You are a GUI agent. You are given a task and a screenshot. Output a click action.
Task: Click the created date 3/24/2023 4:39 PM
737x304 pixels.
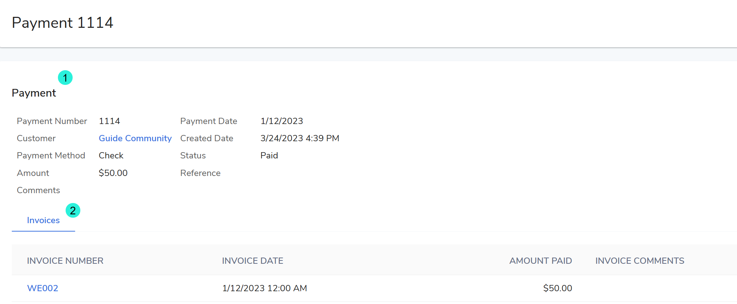click(x=300, y=138)
